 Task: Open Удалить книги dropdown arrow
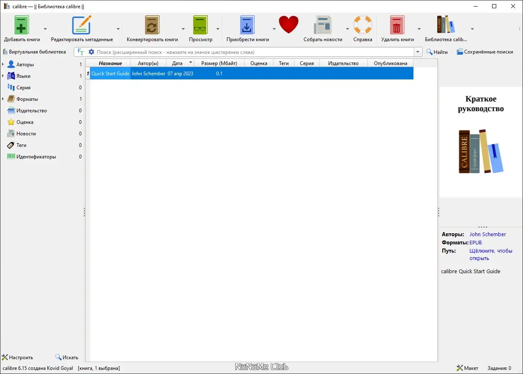419,29
